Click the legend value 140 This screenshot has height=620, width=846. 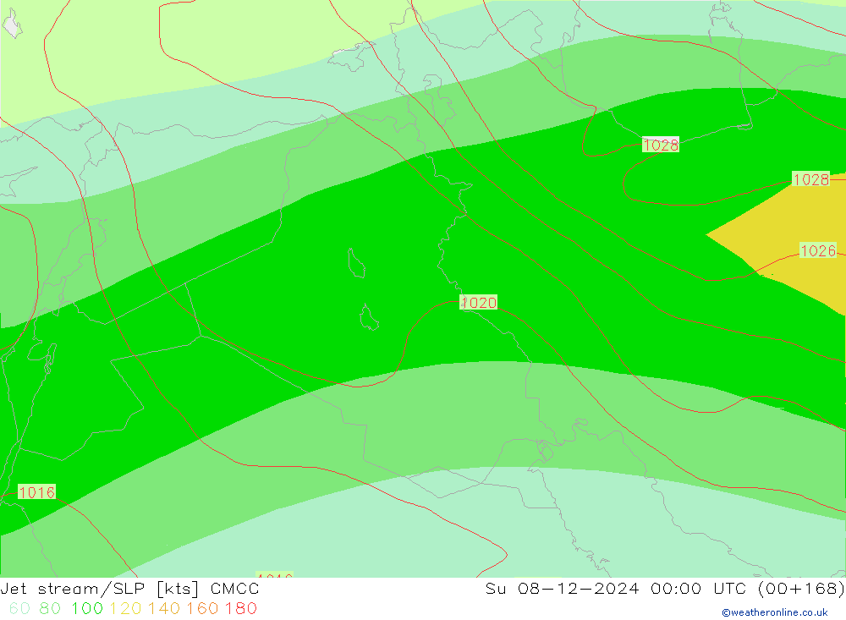(163, 609)
